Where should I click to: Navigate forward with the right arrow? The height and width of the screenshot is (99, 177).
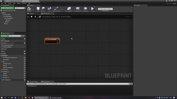click(35, 17)
